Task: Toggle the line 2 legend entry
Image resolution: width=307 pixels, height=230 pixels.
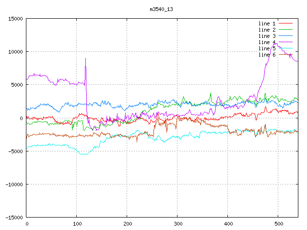Action: (267, 30)
